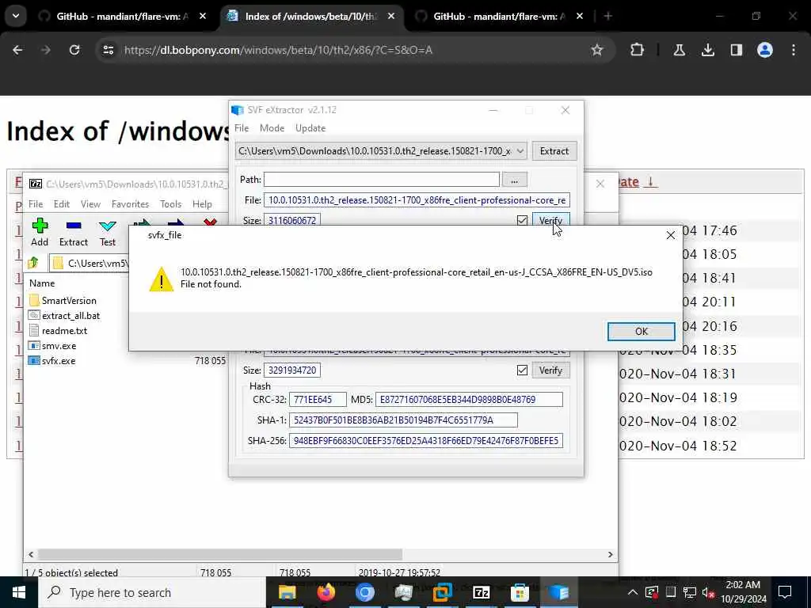Screen dimensions: 811x608
Task: Click the Windows Start button
Action: 19,592
